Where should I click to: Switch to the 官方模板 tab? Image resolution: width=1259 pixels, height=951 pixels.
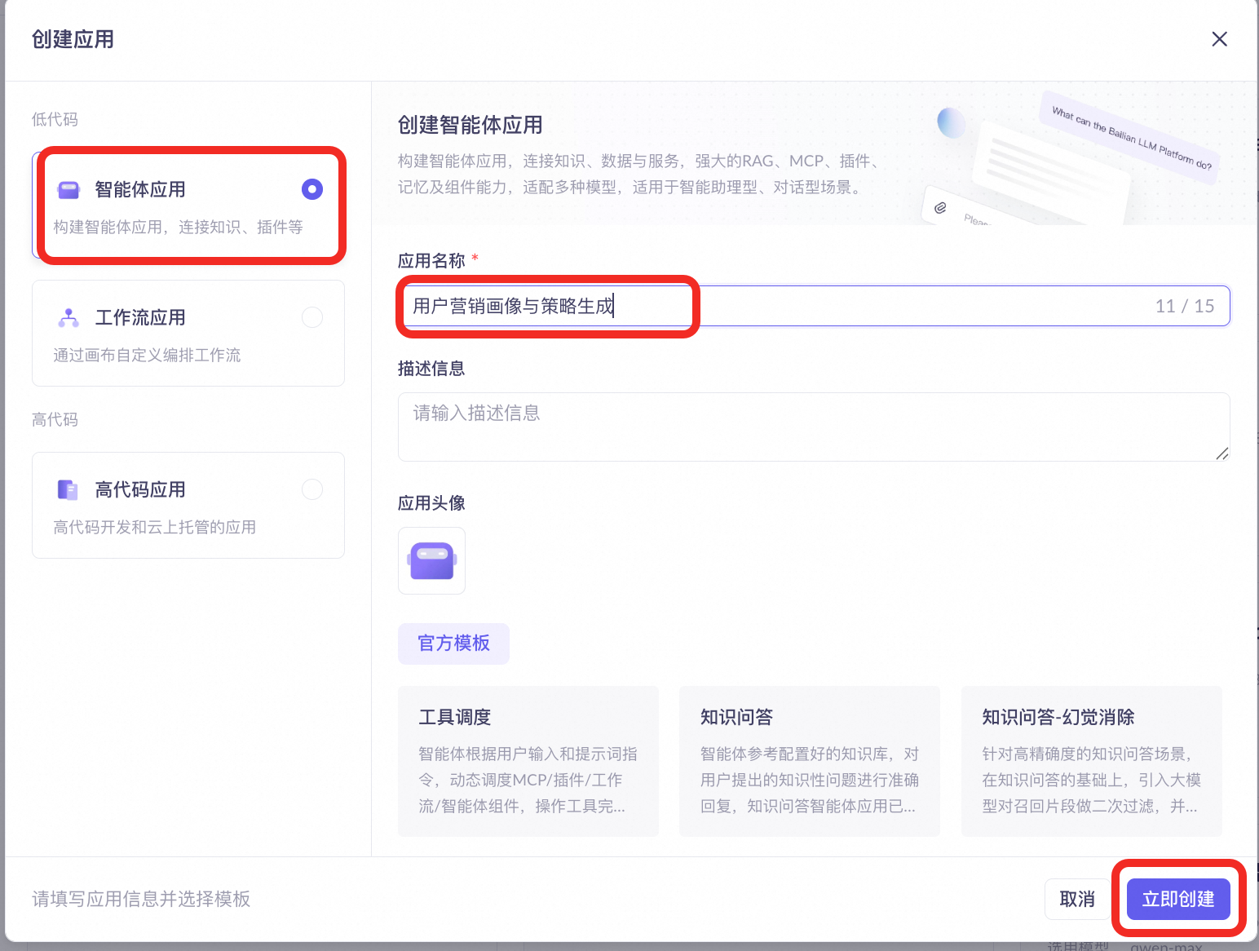pyautogui.click(x=453, y=644)
